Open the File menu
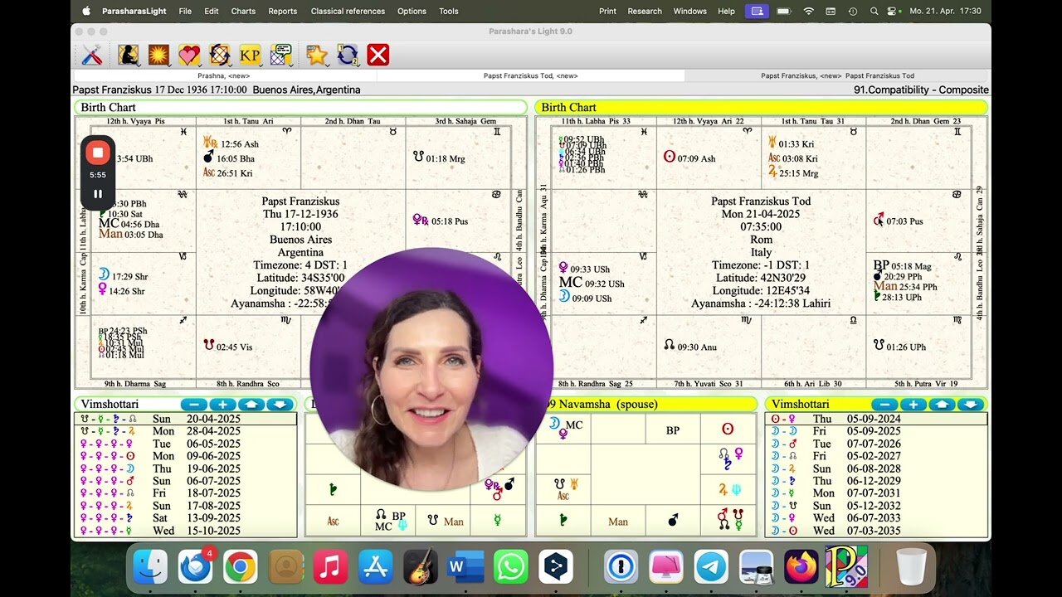 pyautogui.click(x=185, y=11)
